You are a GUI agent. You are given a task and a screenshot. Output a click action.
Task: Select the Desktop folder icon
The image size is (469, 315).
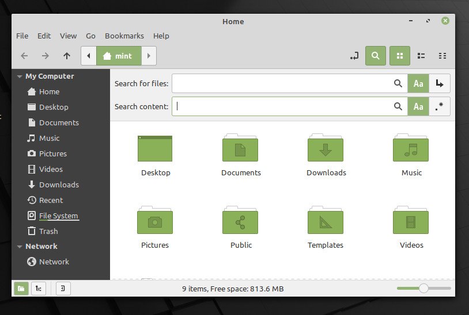coord(155,148)
